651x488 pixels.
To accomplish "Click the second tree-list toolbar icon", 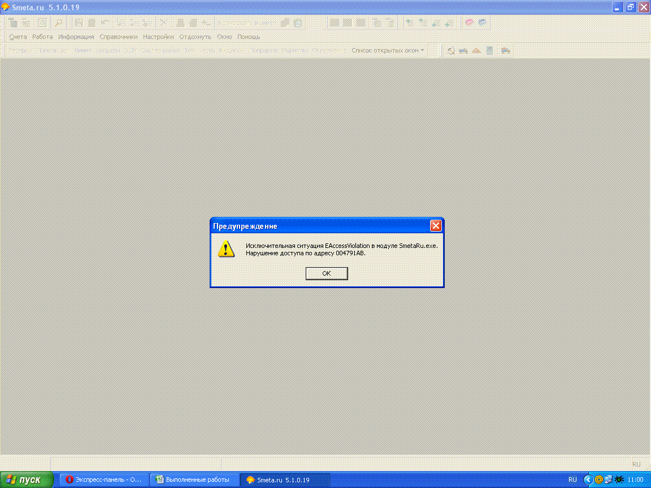I will 26,23.
